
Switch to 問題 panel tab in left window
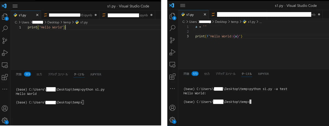coord(18,74)
